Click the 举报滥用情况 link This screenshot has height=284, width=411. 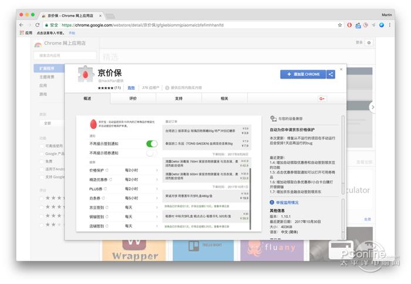click(287, 203)
